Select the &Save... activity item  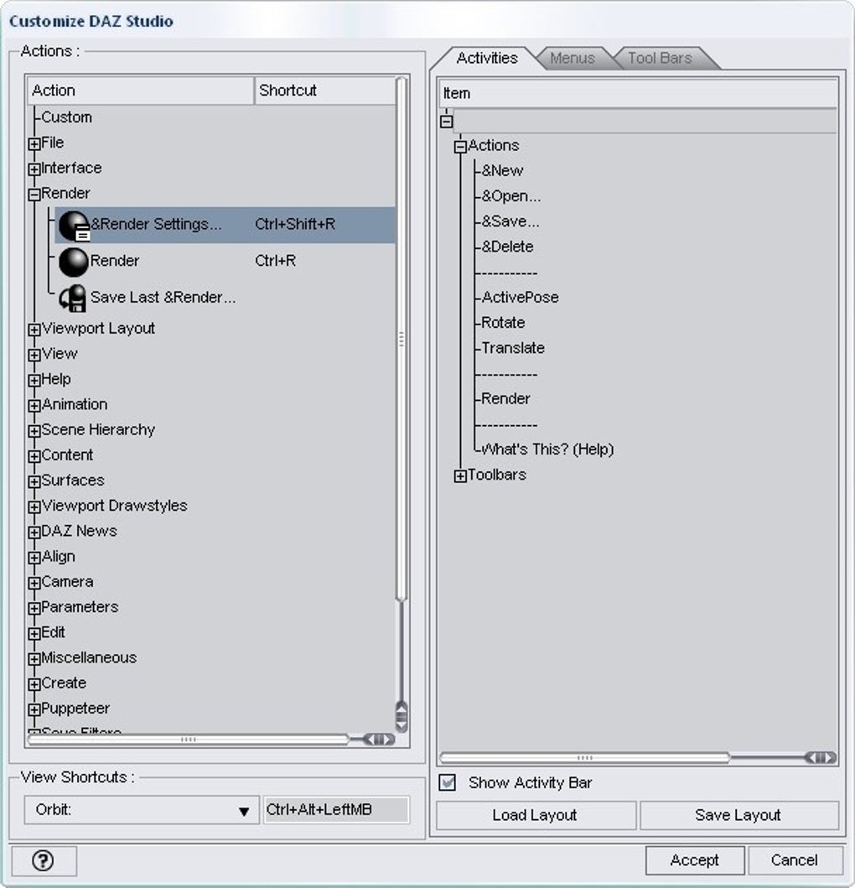click(510, 222)
